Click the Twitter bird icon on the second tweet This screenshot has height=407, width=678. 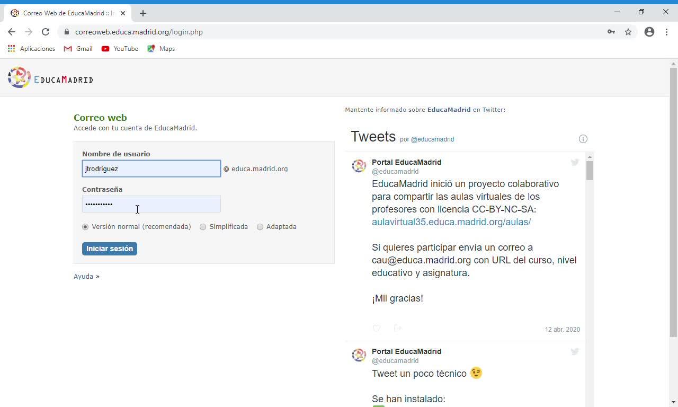click(x=575, y=351)
